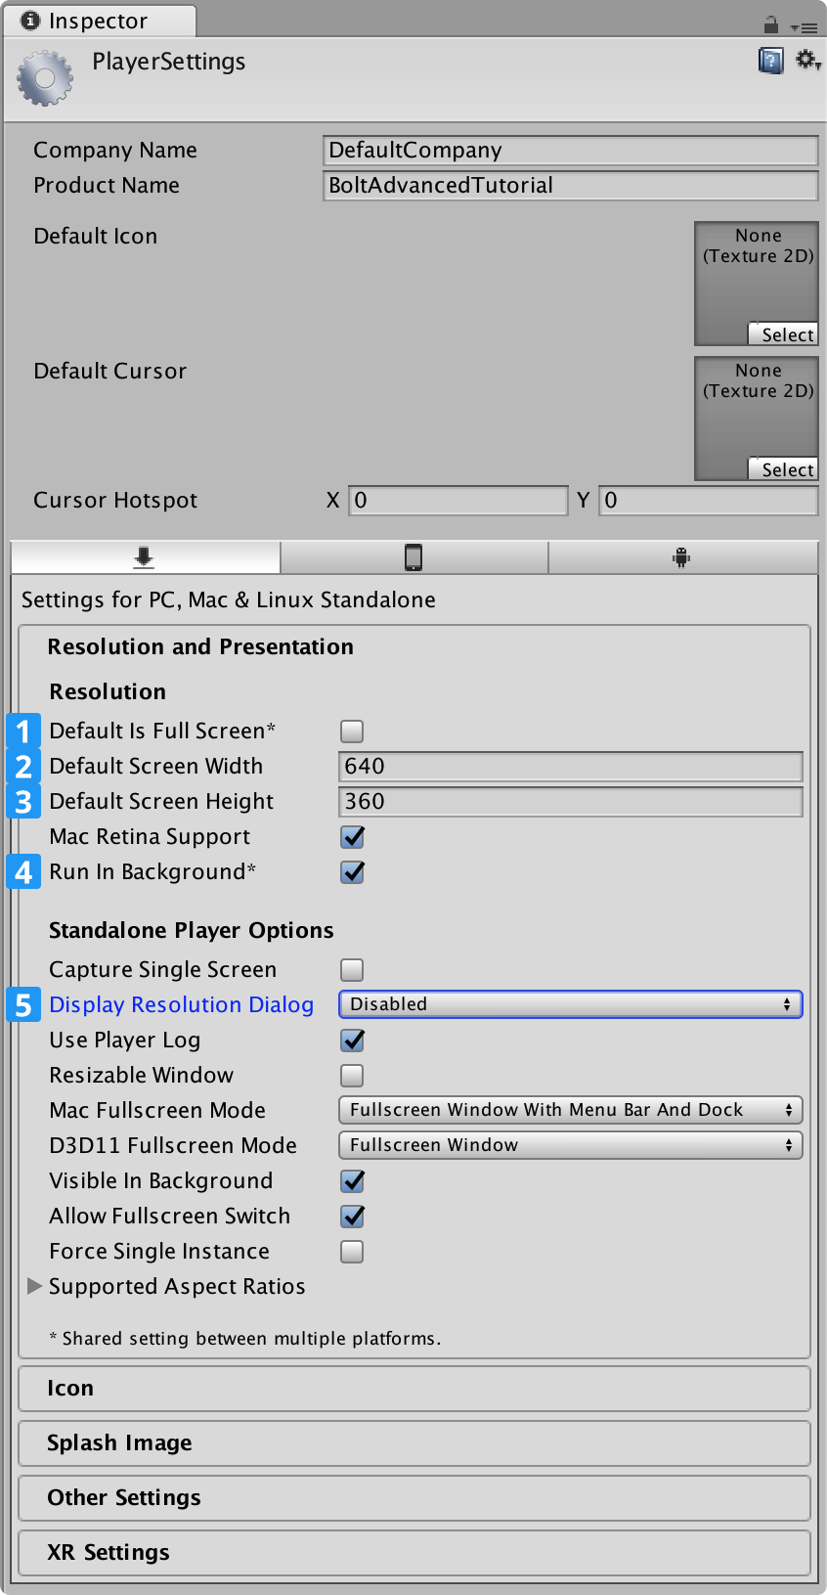Enable Capture Single Screen checkbox
This screenshot has height=1595, width=827.
pos(352,969)
